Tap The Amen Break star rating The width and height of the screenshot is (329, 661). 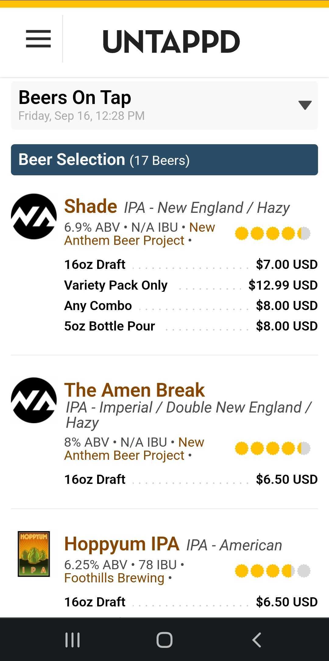click(273, 448)
